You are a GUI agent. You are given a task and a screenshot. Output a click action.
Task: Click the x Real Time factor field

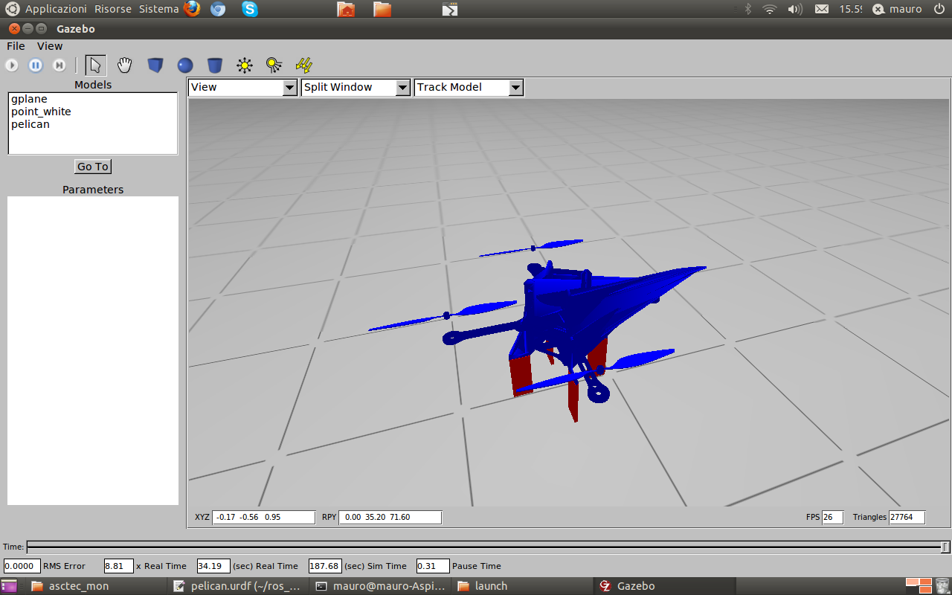click(x=119, y=566)
